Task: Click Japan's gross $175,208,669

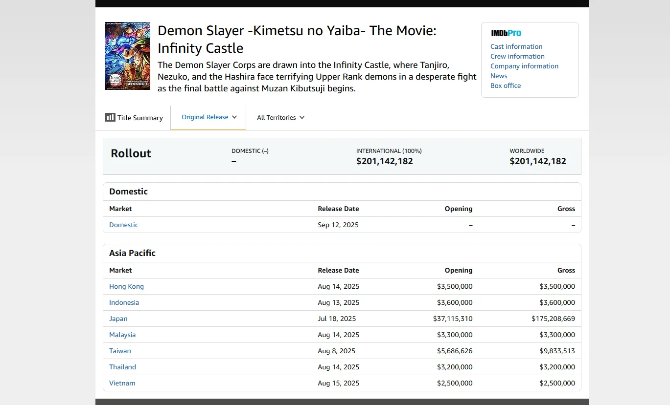Action: (x=553, y=319)
